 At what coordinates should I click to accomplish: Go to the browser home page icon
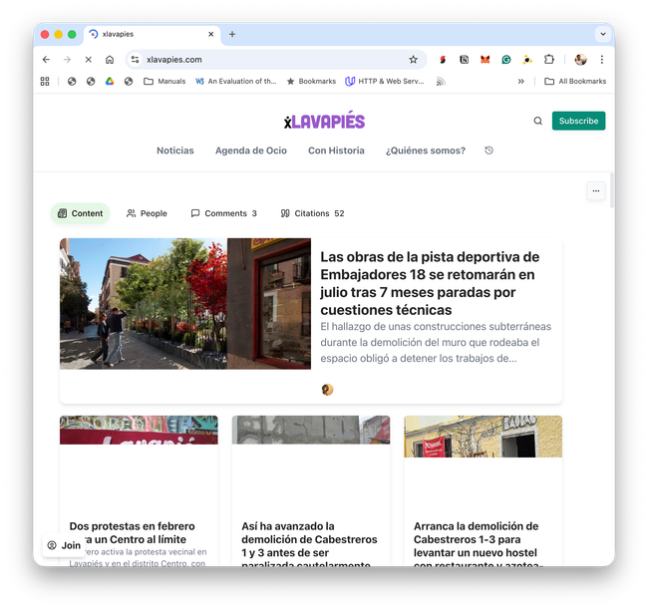click(110, 60)
